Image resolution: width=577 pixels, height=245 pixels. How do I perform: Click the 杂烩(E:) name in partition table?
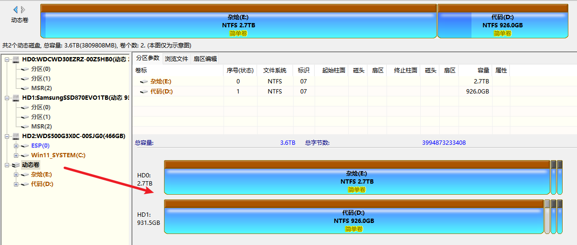[x=161, y=82]
